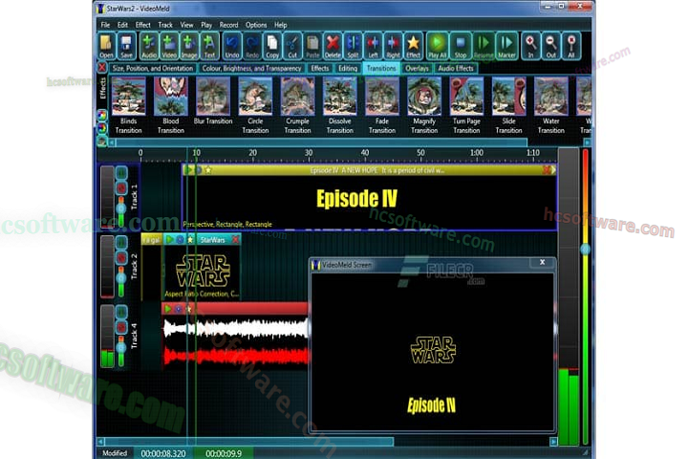Click the Effect star icon in the toolbar

coord(413,45)
